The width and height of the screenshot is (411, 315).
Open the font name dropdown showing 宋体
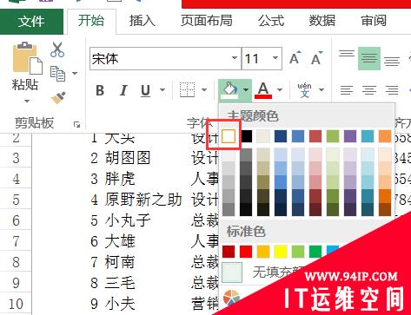(165, 59)
